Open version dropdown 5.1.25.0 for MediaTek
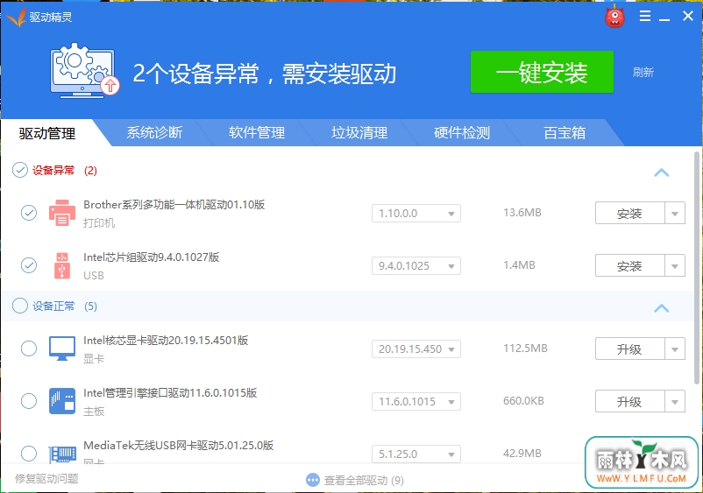The image size is (703, 493). (x=416, y=454)
